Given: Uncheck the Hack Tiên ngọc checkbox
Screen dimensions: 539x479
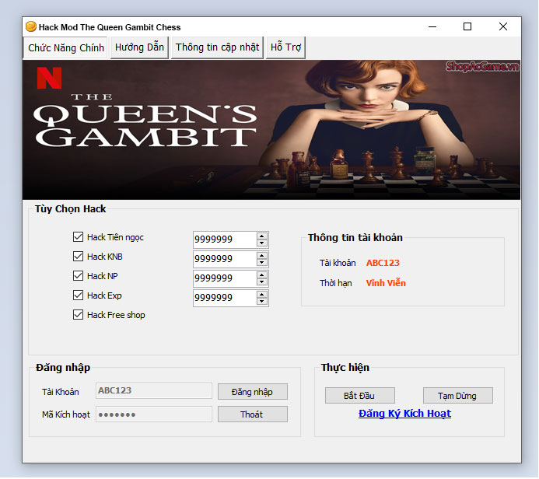Looking at the screenshot, I should [78, 236].
